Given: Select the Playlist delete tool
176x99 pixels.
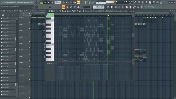Looking at the screenshot, I should pos(12,11).
